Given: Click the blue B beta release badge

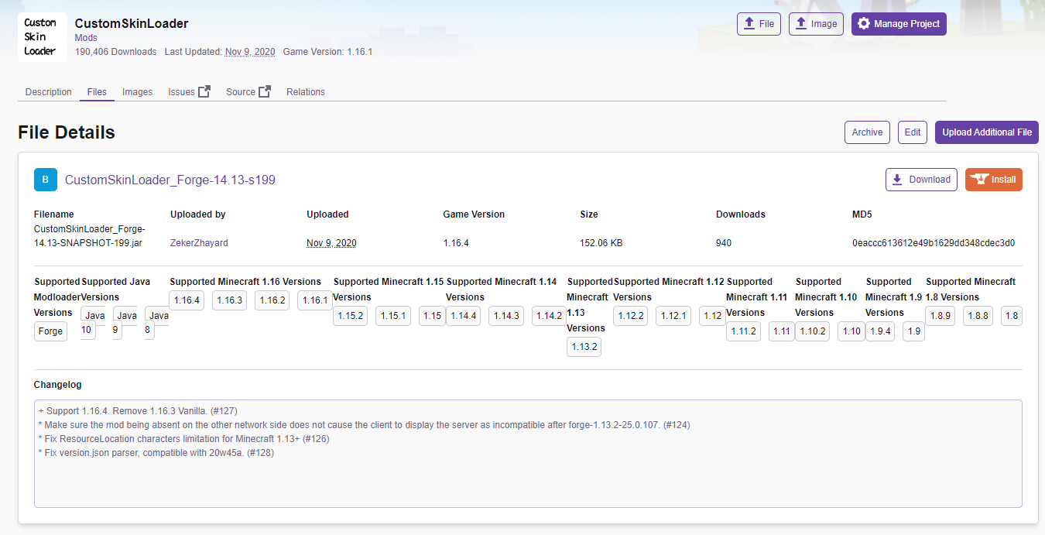Looking at the screenshot, I should 46,180.
